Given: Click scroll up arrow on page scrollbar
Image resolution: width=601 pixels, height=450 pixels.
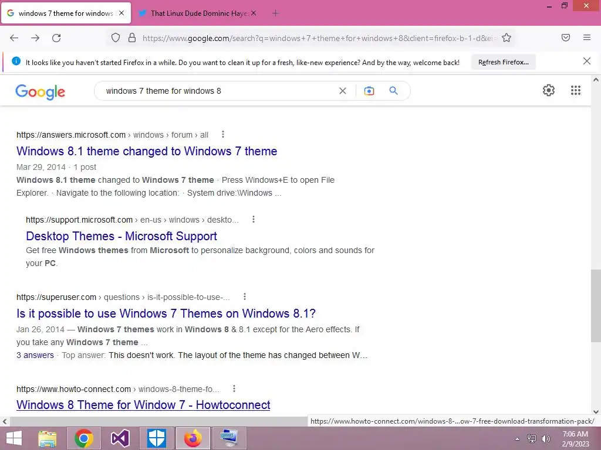Looking at the screenshot, I should (x=596, y=80).
